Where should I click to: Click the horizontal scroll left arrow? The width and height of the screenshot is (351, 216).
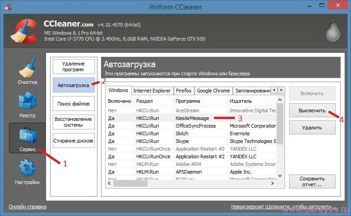tap(109, 184)
